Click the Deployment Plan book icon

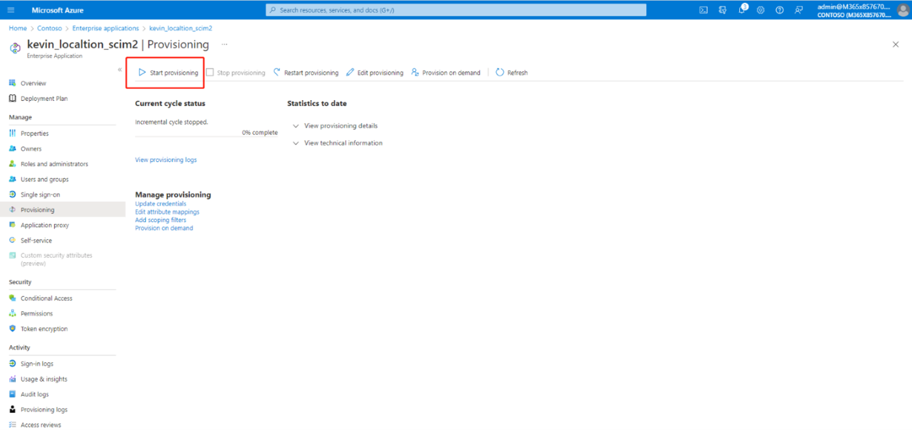pos(13,98)
